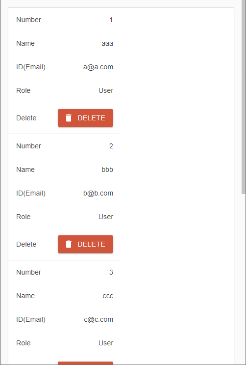Click the name value aaa
Screen dimensions: 246x365
(107, 44)
